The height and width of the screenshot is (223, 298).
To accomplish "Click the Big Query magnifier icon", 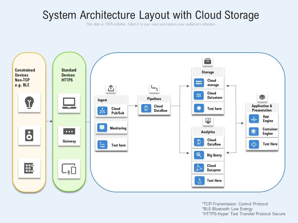I will (x=199, y=155).
